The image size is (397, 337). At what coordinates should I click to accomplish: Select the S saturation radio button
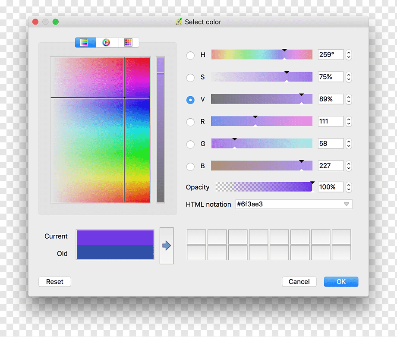click(190, 78)
